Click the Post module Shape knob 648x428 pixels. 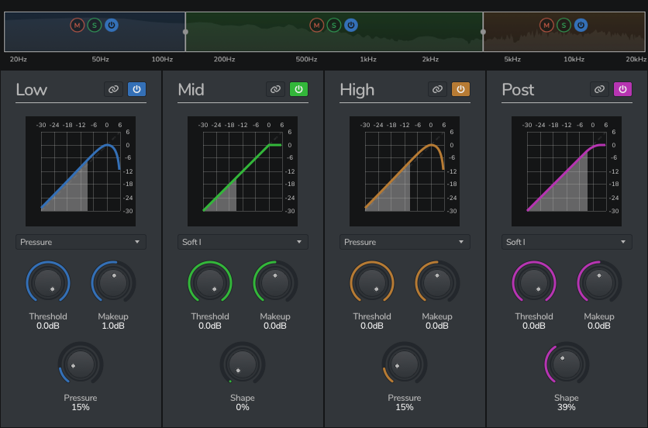(x=567, y=364)
